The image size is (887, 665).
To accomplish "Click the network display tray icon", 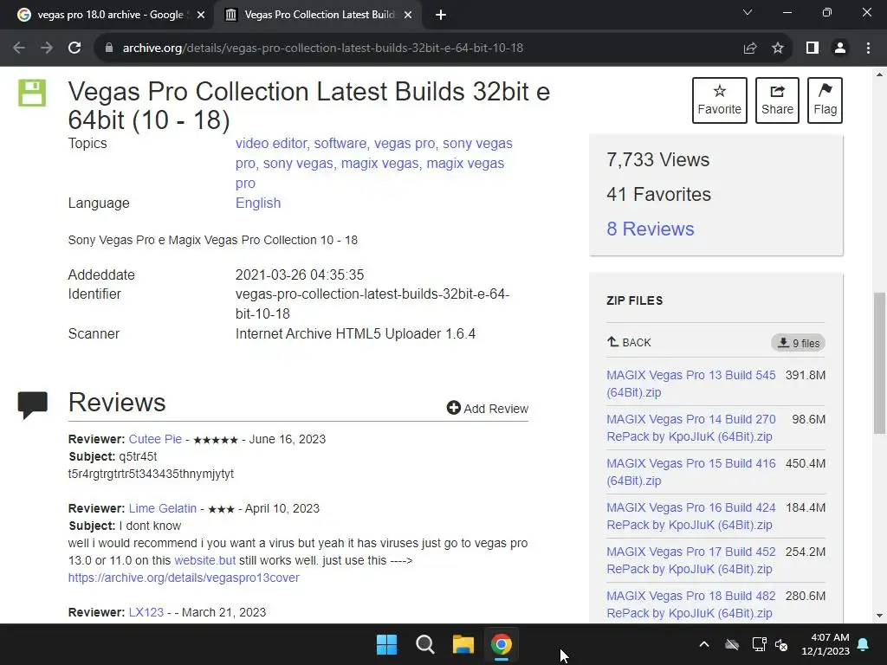I will [x=759, y=644].
